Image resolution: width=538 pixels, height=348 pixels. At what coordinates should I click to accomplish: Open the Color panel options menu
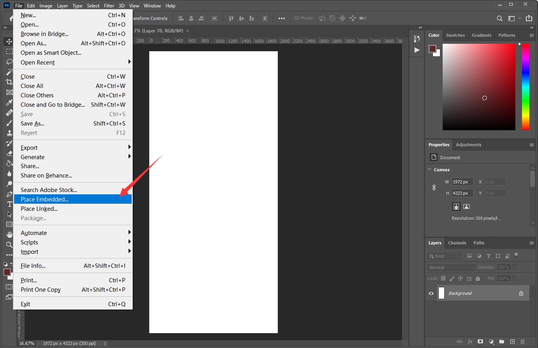(531, 35)
